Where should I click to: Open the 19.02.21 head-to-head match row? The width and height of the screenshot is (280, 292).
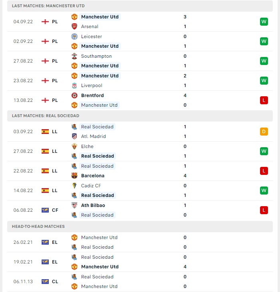click(x=140, y=262)
